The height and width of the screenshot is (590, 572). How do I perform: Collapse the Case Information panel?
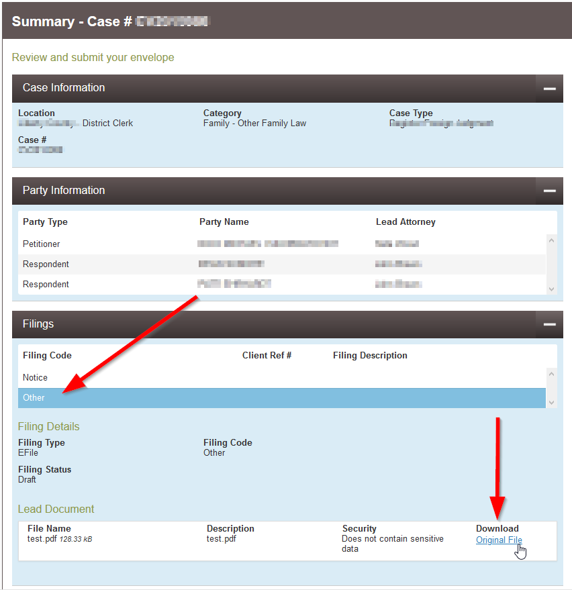click(x=550, y=88)
